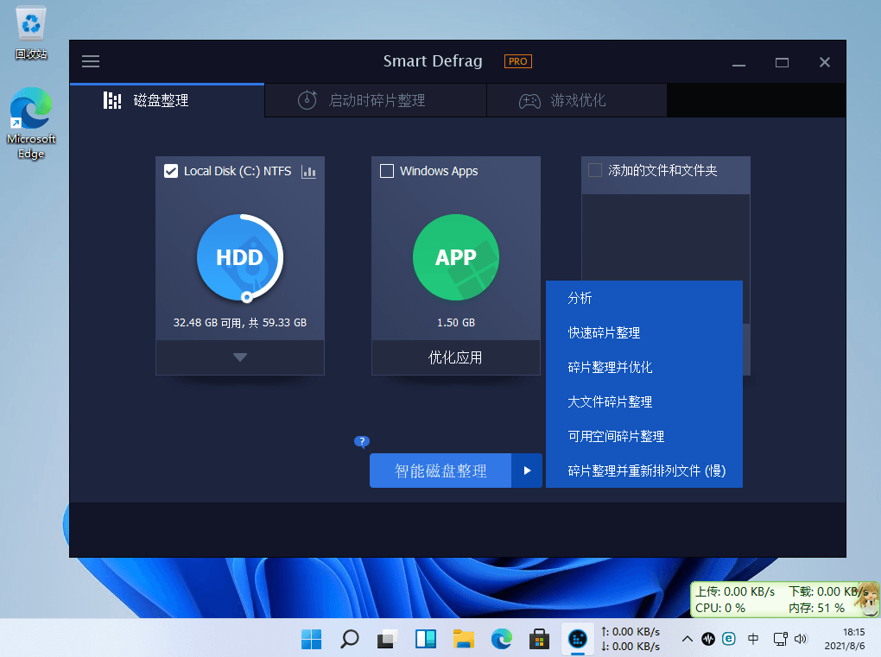Open disk chart icon for Local Disk C
This screenshot has width=881, height=657.
click(308, 171)
